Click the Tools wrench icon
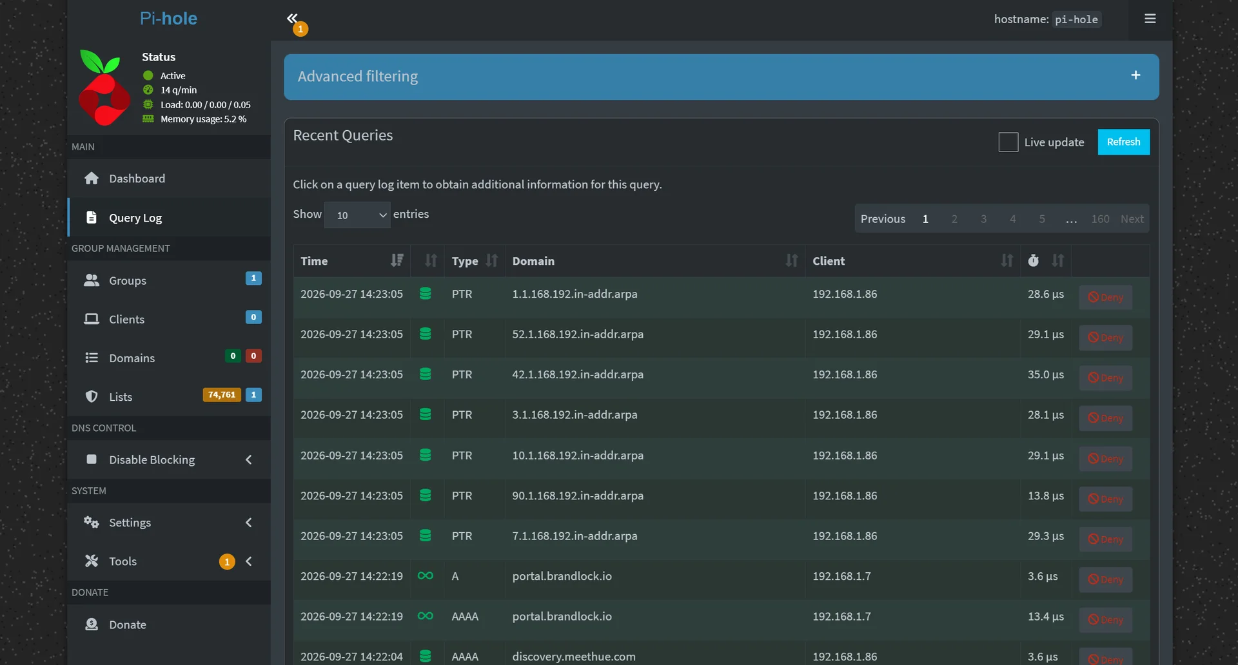The width and height of the screenshot is (1238, 665). pos(92,561)
